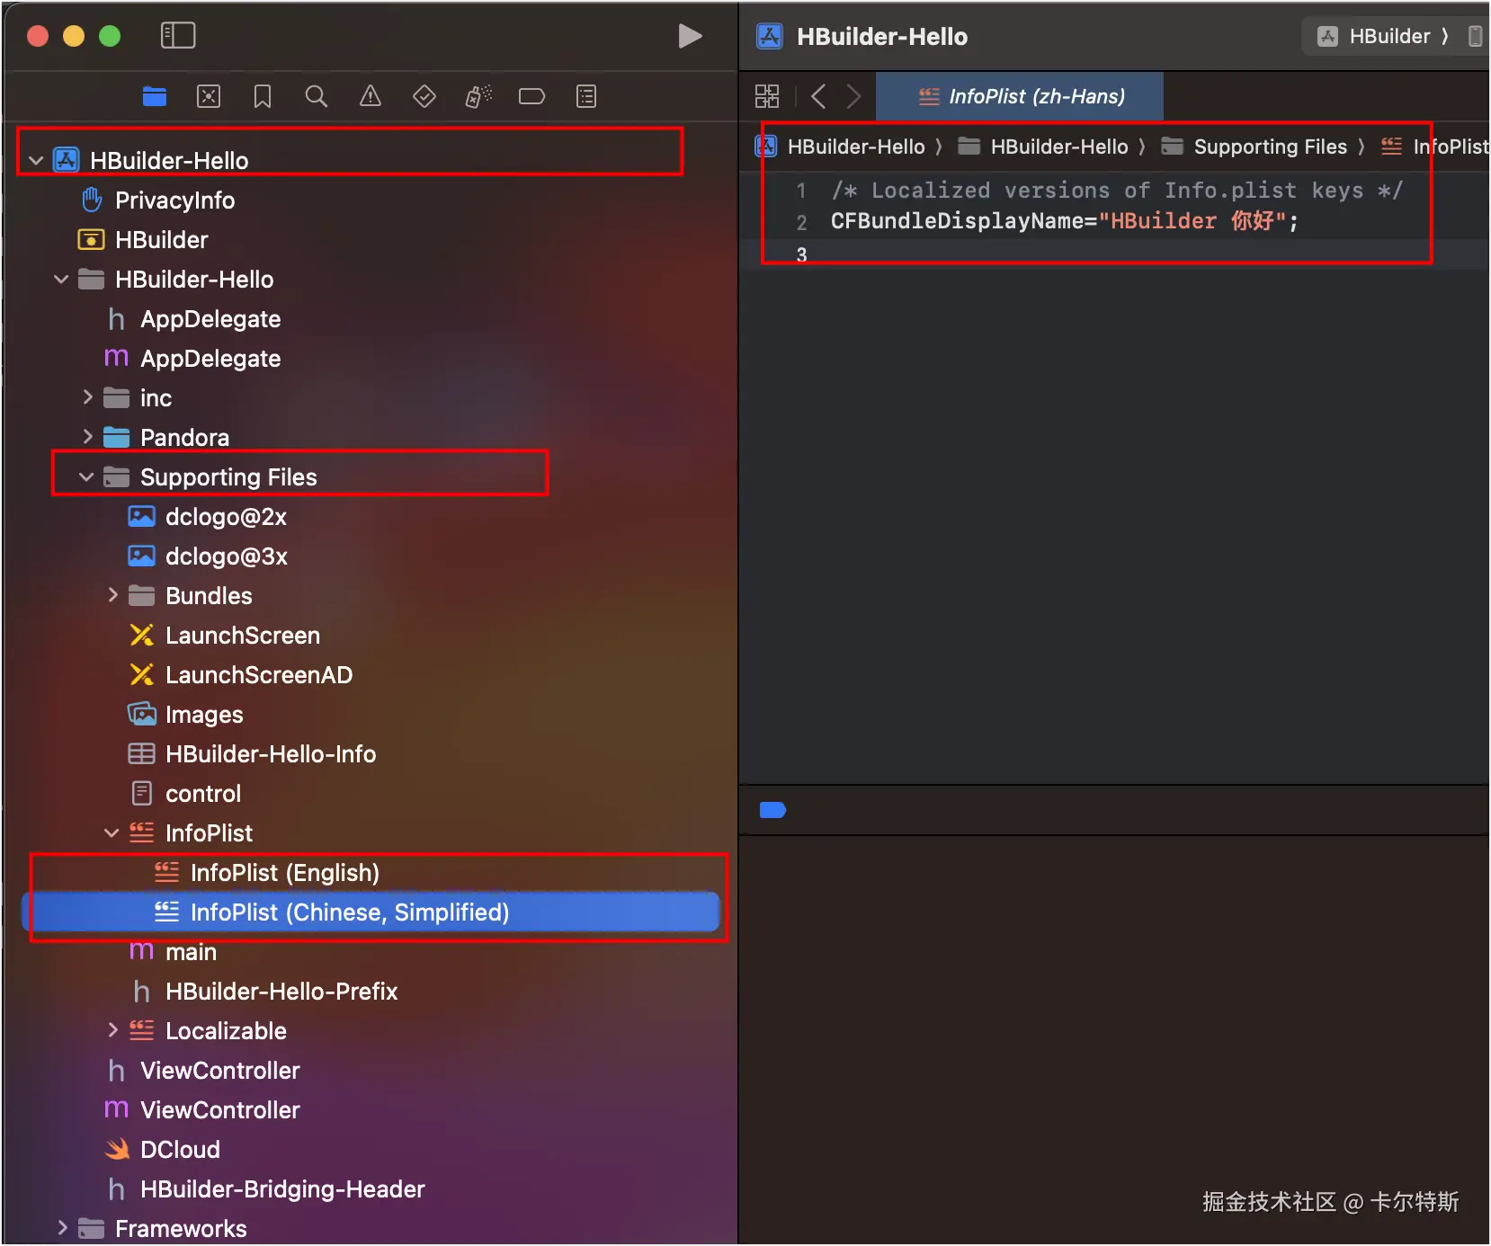Viewport: 1491px width, 1246px height.
Task: Go back in editor history
Action: click(818, 96)
